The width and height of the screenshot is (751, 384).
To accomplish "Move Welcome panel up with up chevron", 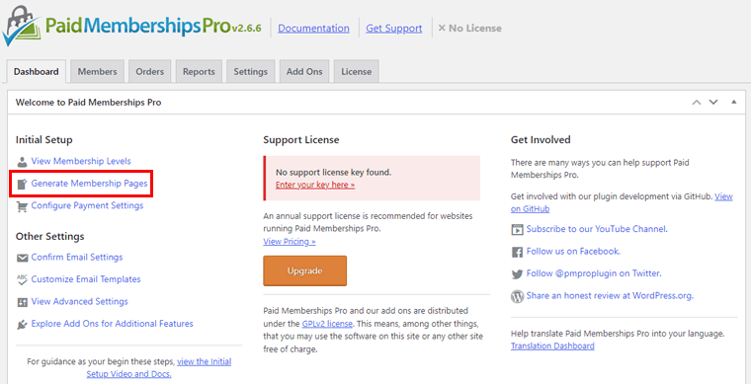I will pyautogui.click(x=697, y=103).
